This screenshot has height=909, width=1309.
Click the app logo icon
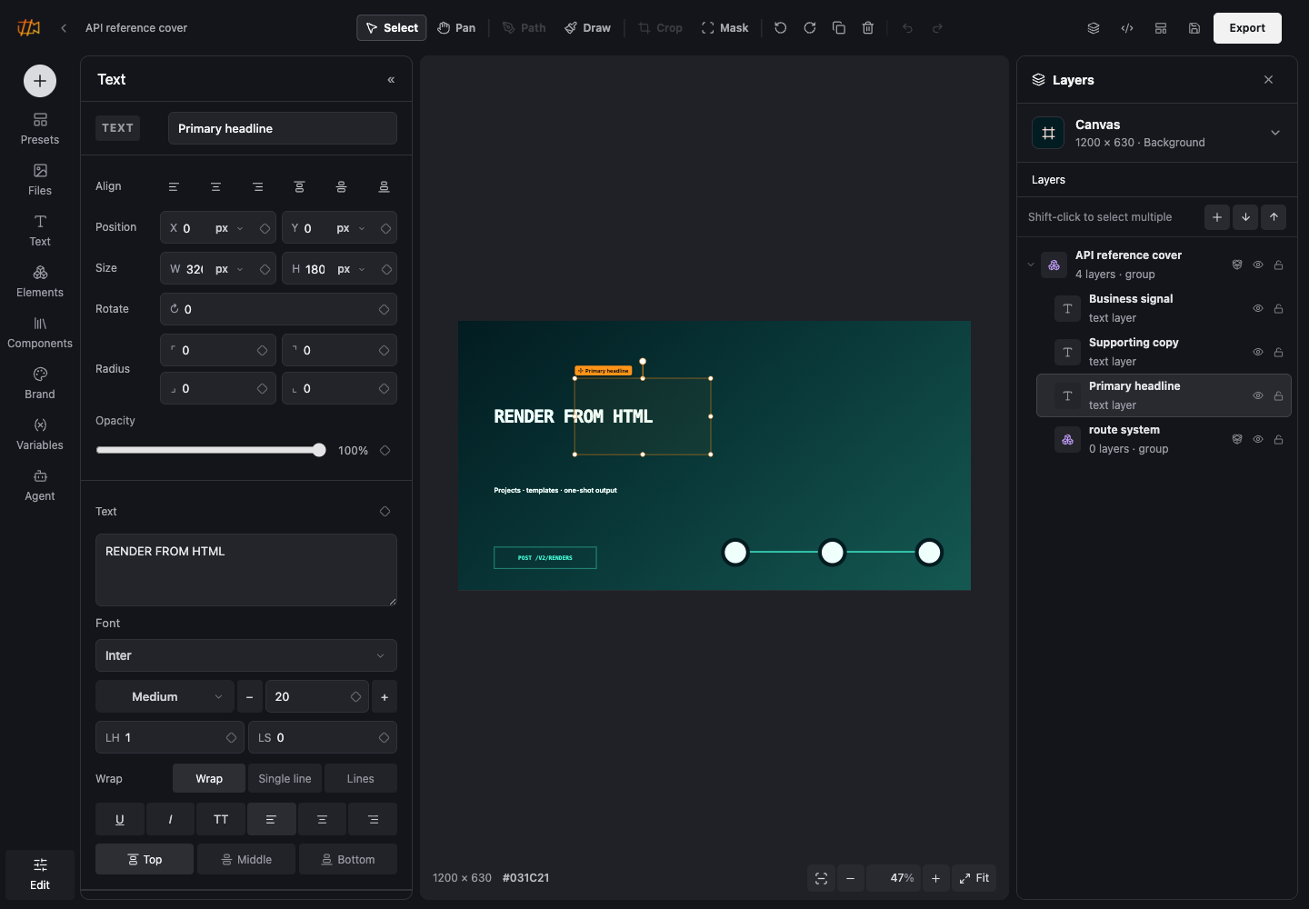pos(29,28)
